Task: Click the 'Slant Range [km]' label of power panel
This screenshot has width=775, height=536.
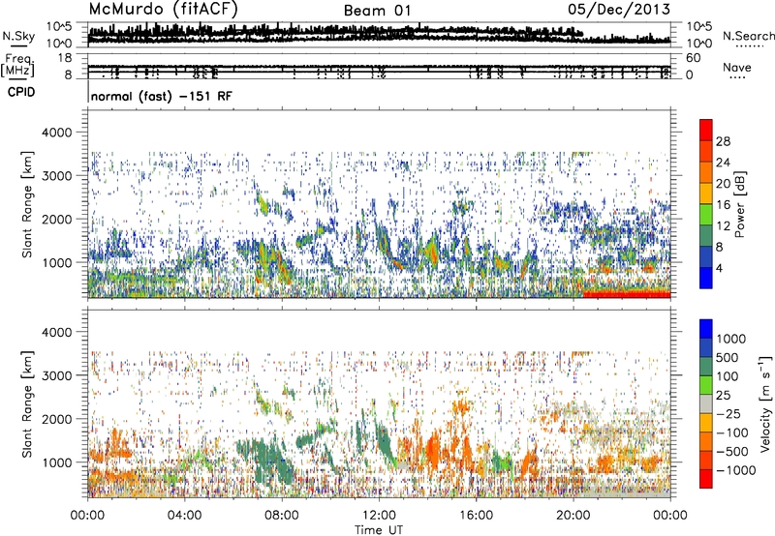Action: tap(27, 204)
